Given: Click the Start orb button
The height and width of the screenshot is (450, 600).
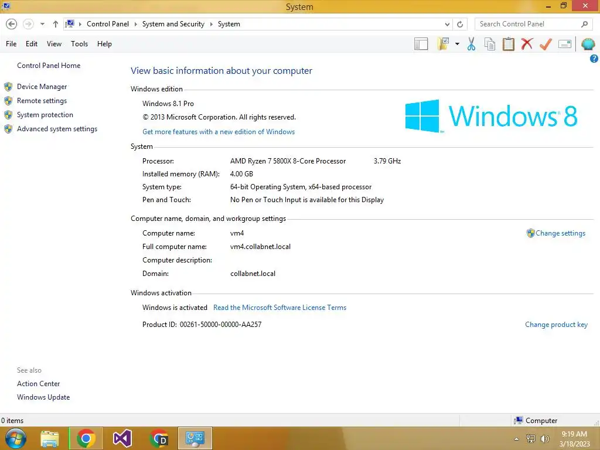Looking at the screenshot, I should (16, 438).
